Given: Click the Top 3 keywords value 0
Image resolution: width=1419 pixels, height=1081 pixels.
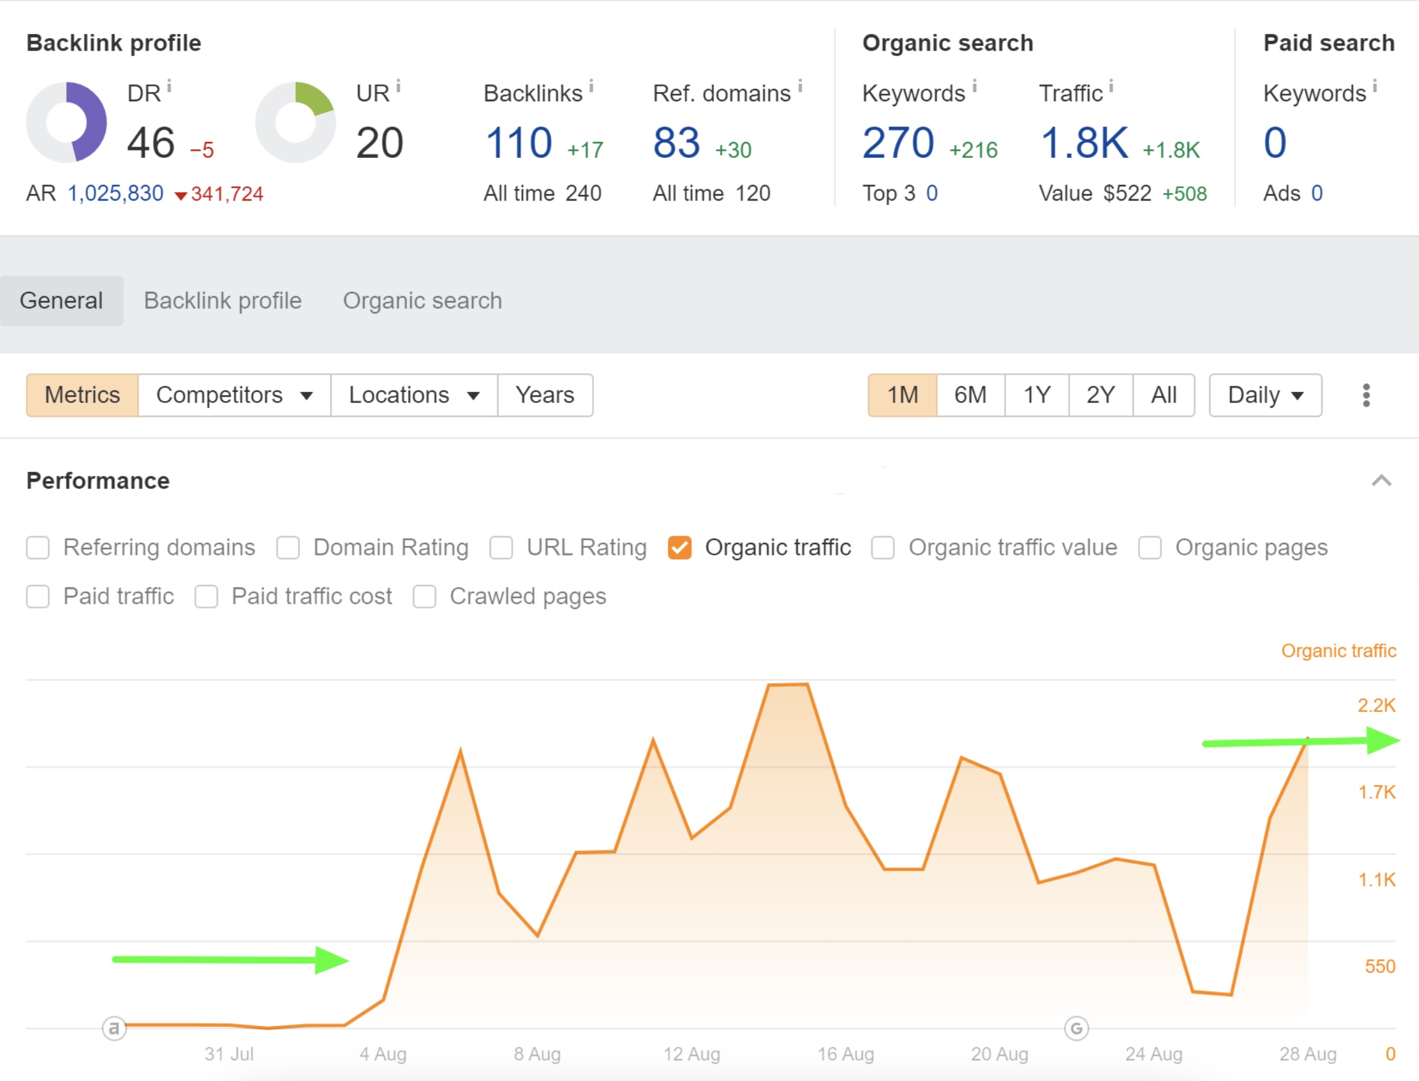Looking at the screenshot, I should [932, 193].
